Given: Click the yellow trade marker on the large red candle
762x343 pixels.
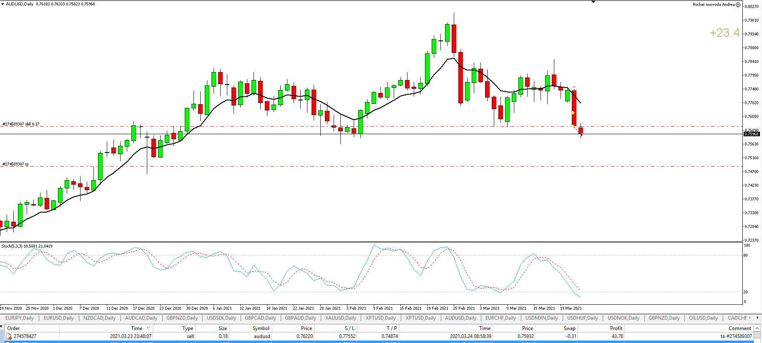Looking at the screenshot, I should tap(573, 113).
